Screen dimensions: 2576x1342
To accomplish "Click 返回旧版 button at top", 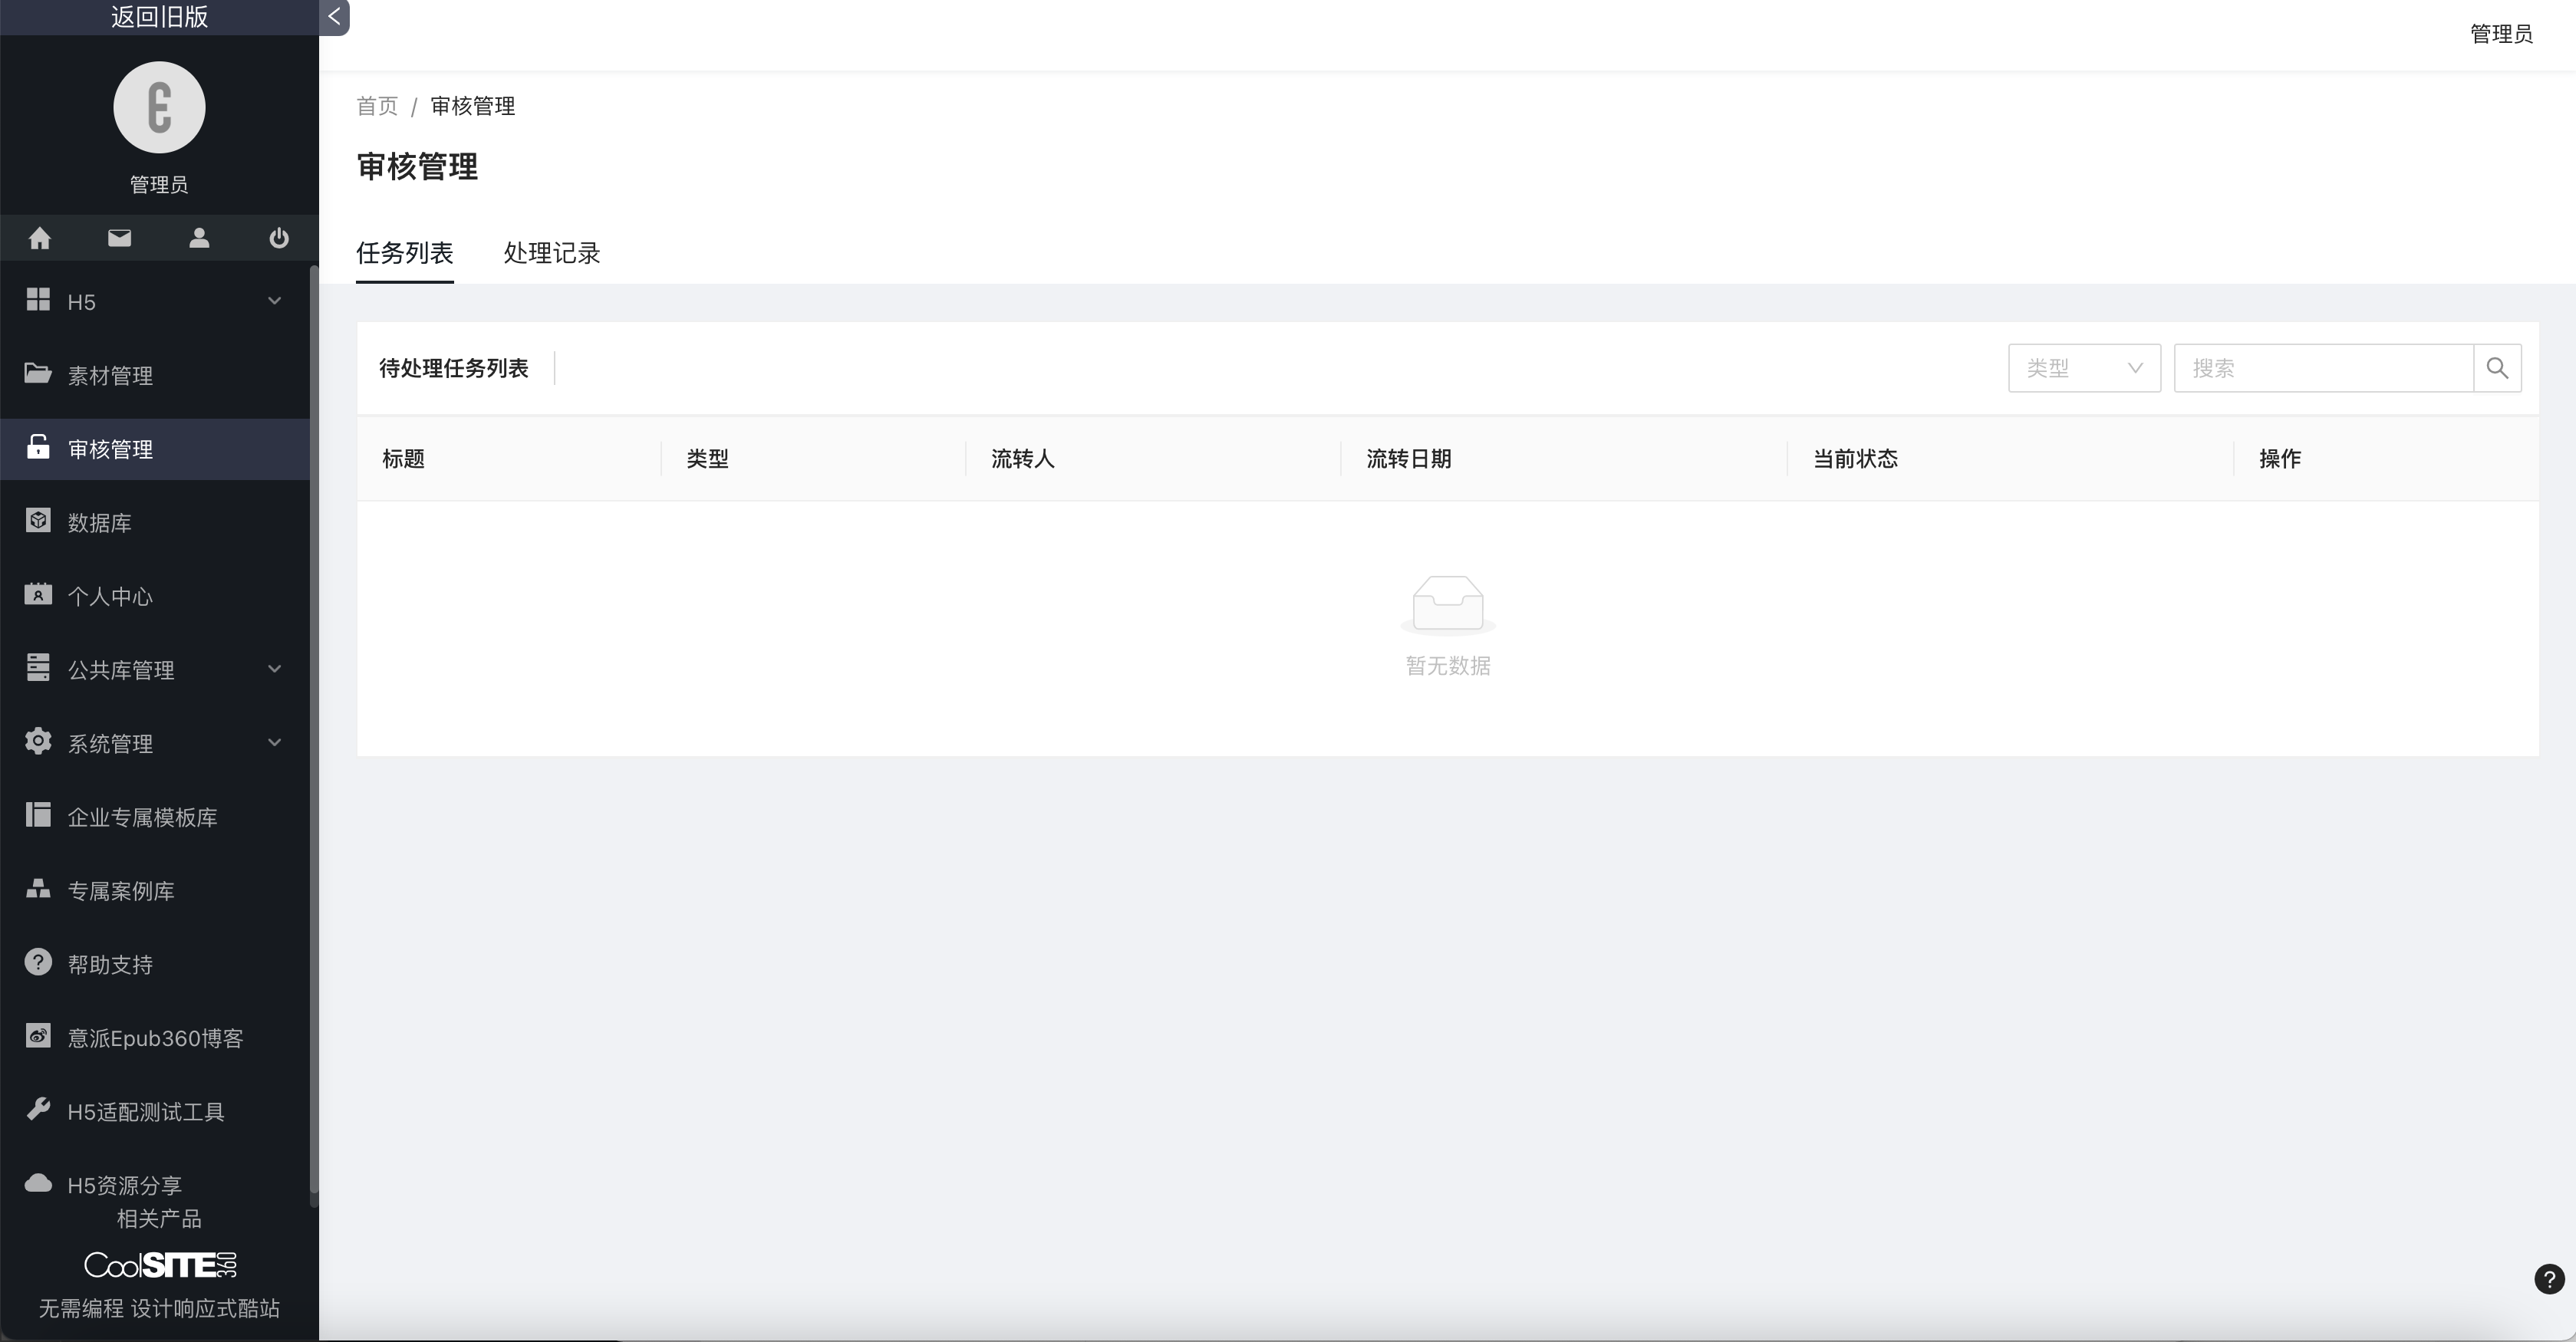I will [159, 17].
